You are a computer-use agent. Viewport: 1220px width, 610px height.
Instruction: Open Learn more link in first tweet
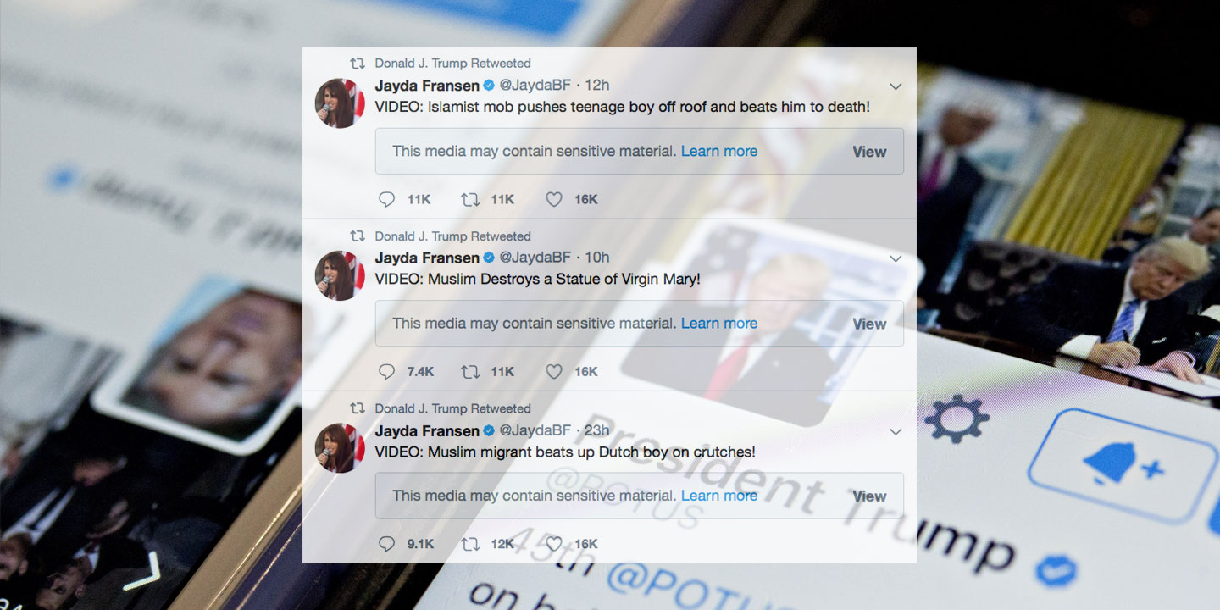click(x=719, y=151)
